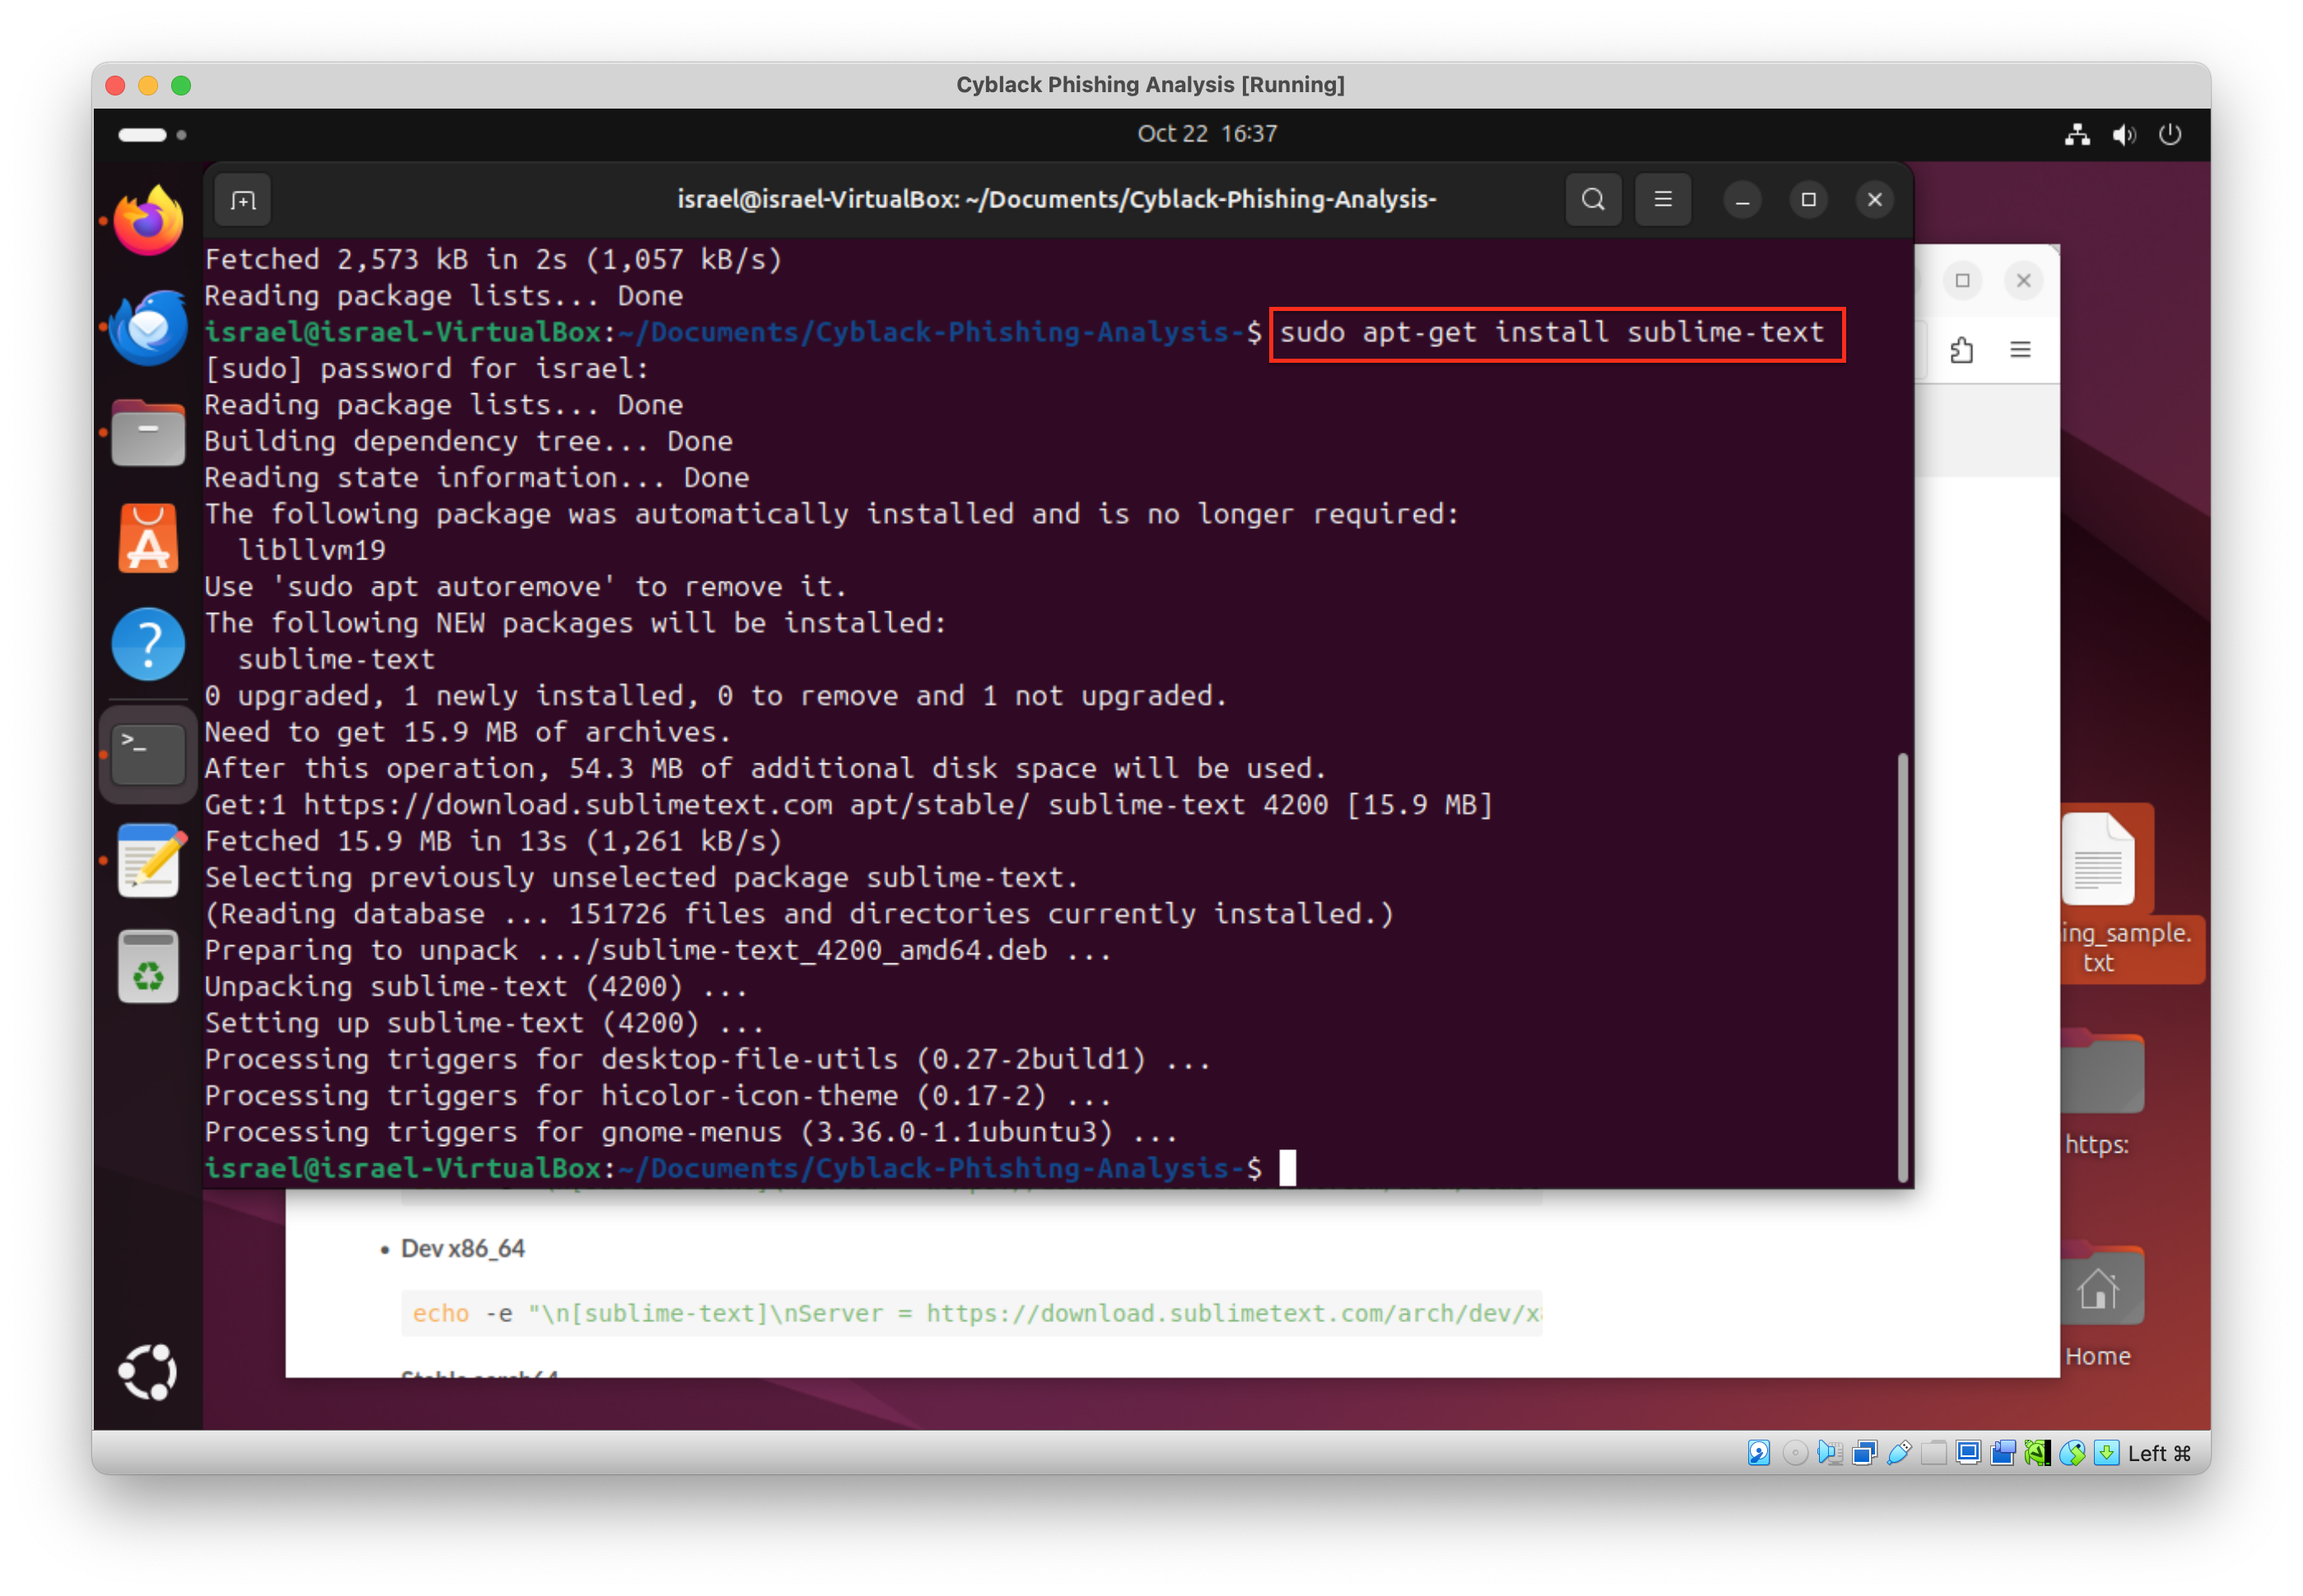Show applications with the Ubuntu logo button
Screen dimensions: 2303x1596
[148, 1371]
